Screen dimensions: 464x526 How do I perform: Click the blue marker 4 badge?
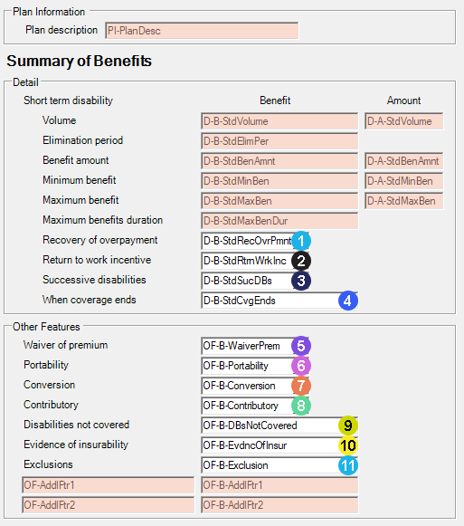pos(348,301)
